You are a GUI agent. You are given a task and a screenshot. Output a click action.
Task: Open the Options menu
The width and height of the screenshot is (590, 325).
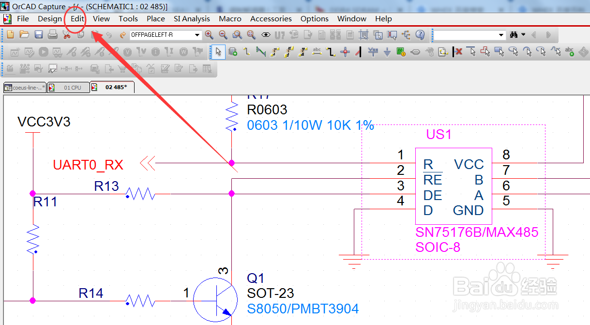pyautogui.click(x=315, y=18)
